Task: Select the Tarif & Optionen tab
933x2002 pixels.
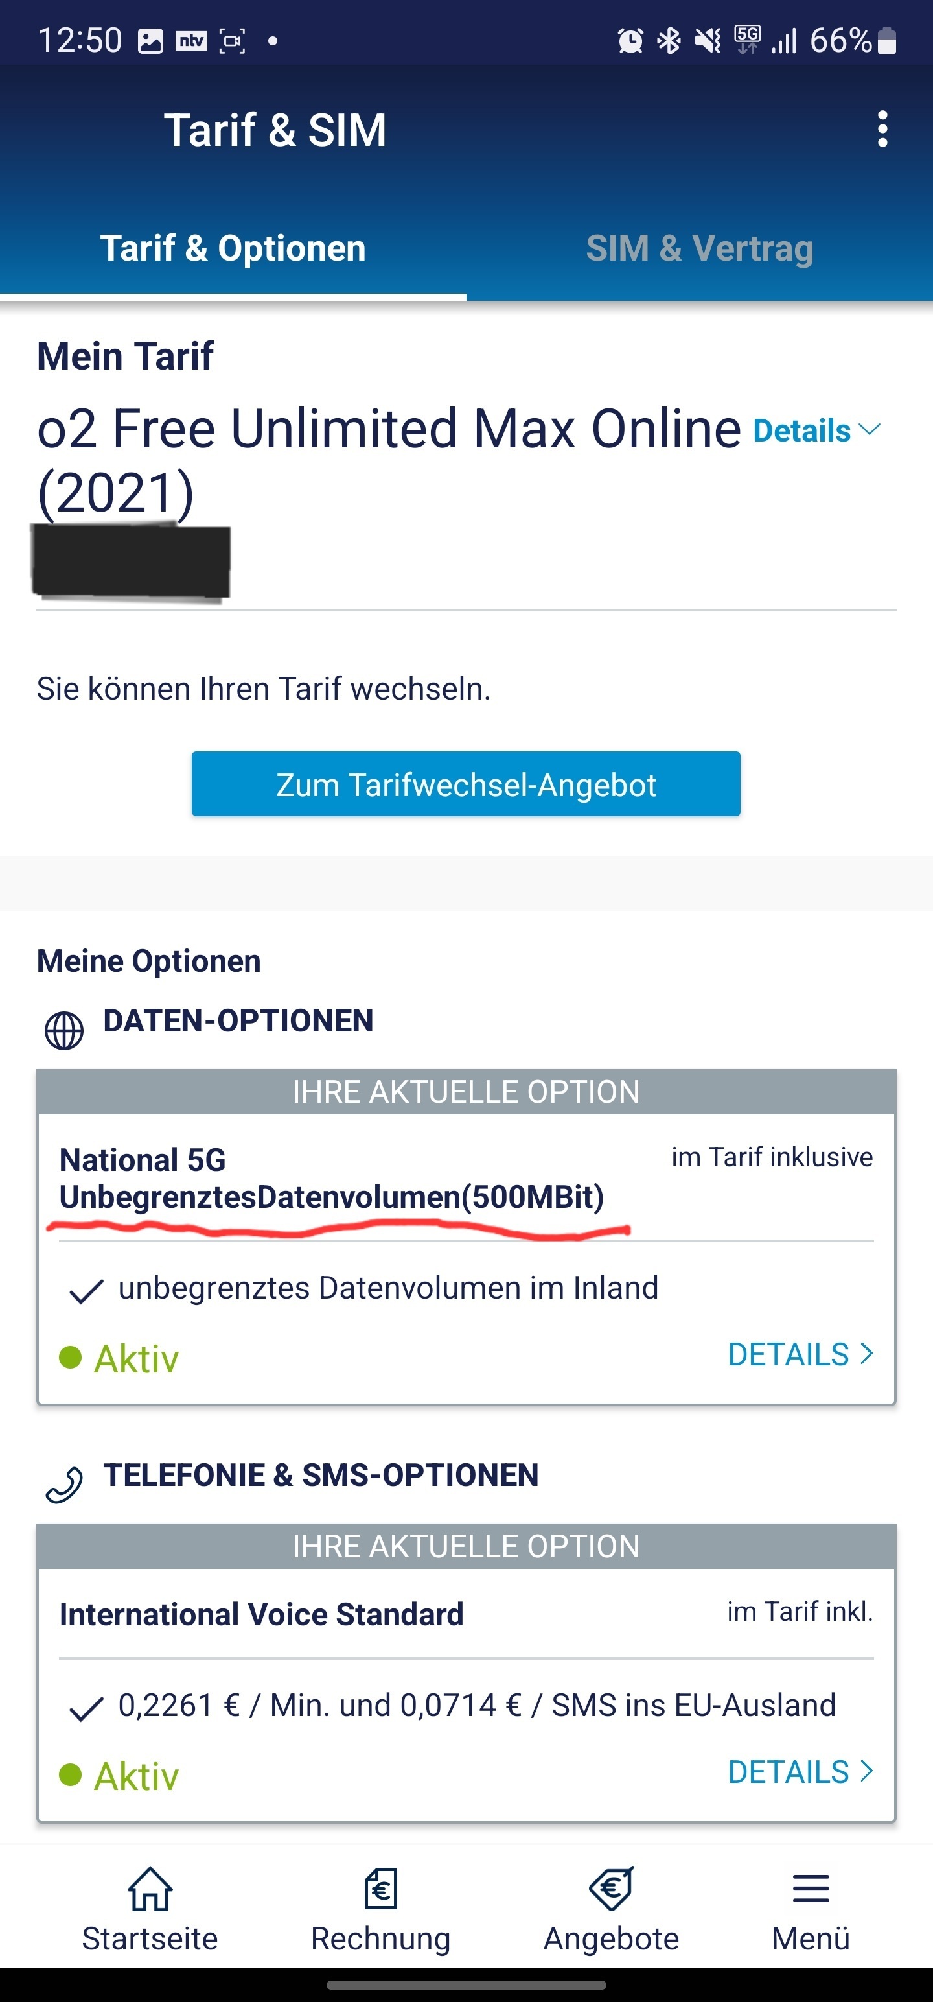Action: pos(233,249)
